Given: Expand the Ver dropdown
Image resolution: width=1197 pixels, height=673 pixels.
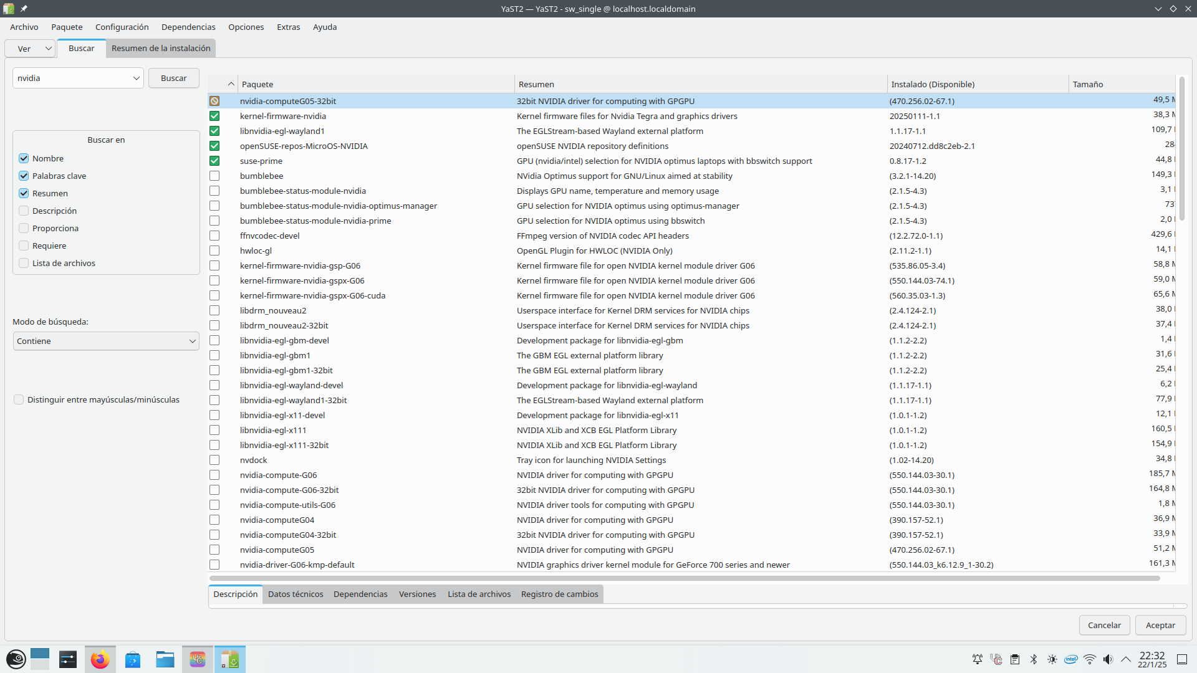Looking at the screenshot, I should 30,49.
